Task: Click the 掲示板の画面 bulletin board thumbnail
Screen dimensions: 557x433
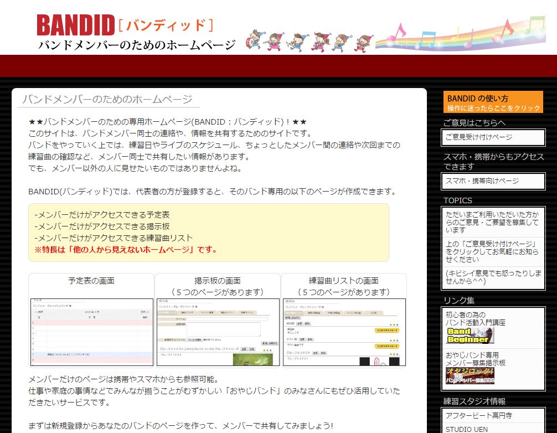Action: pos(217,332)
